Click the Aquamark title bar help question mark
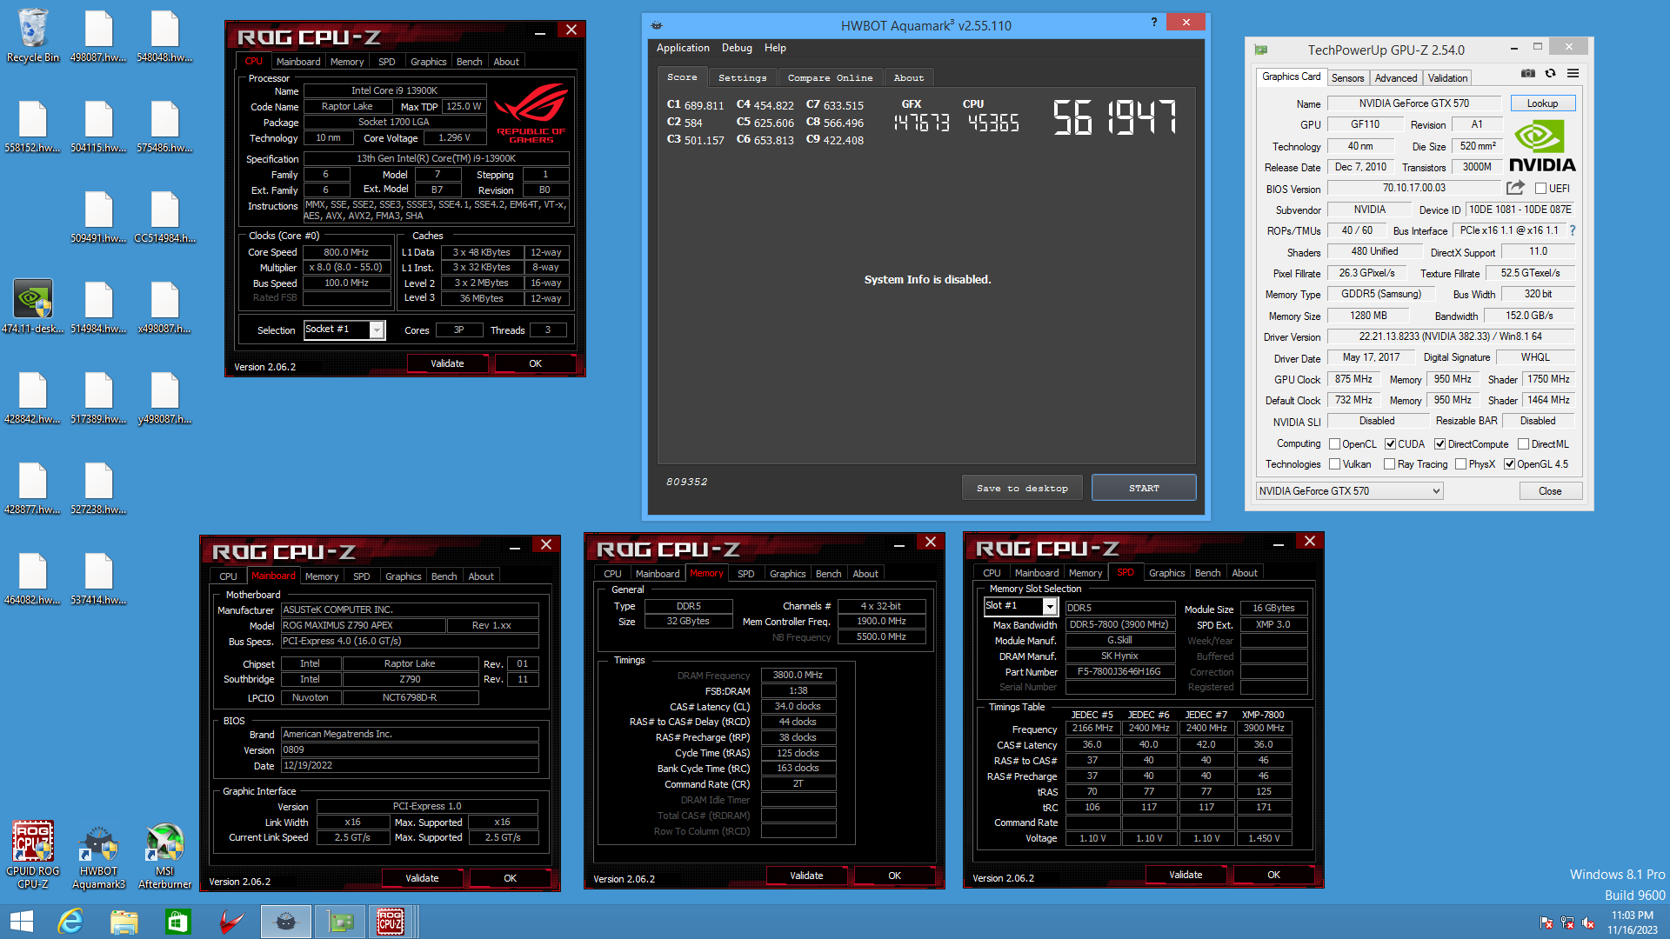Image resolution: width=1670 pixels, height=939 pixels. pyautogui.click(x=1154, y=22)
